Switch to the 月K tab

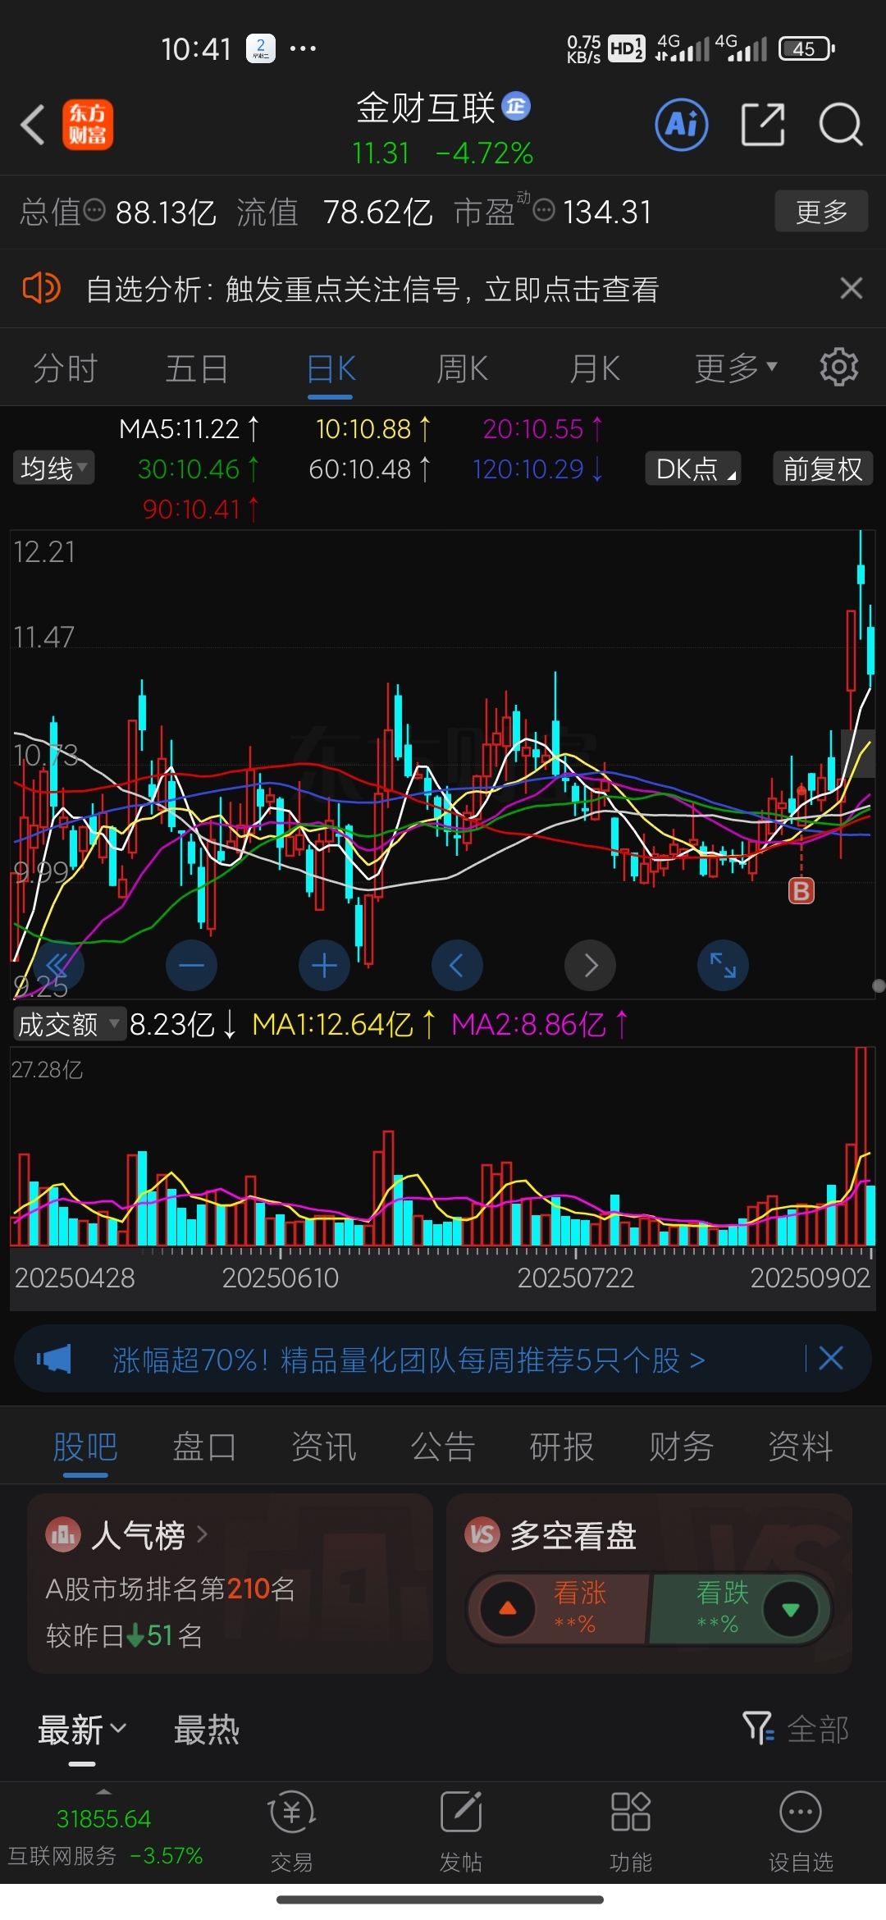(x=595, y=368)
